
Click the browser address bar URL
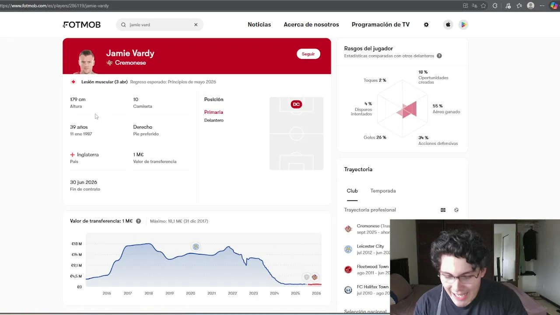[x=54, y=6]
